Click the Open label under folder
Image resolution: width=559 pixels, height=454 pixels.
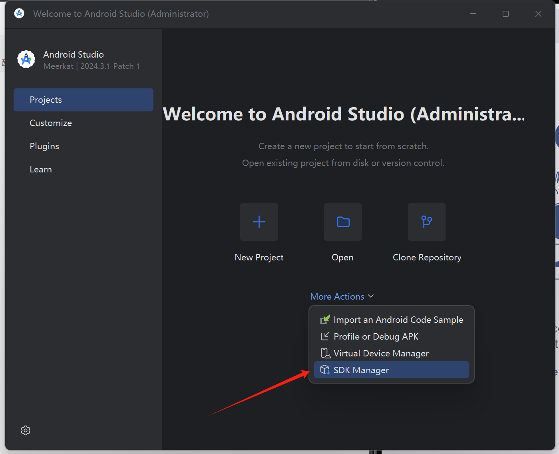342,258
